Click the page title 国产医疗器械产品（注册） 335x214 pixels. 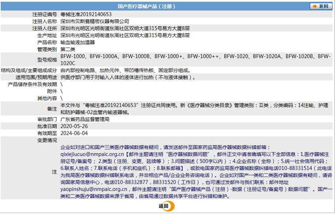point(146,6)
